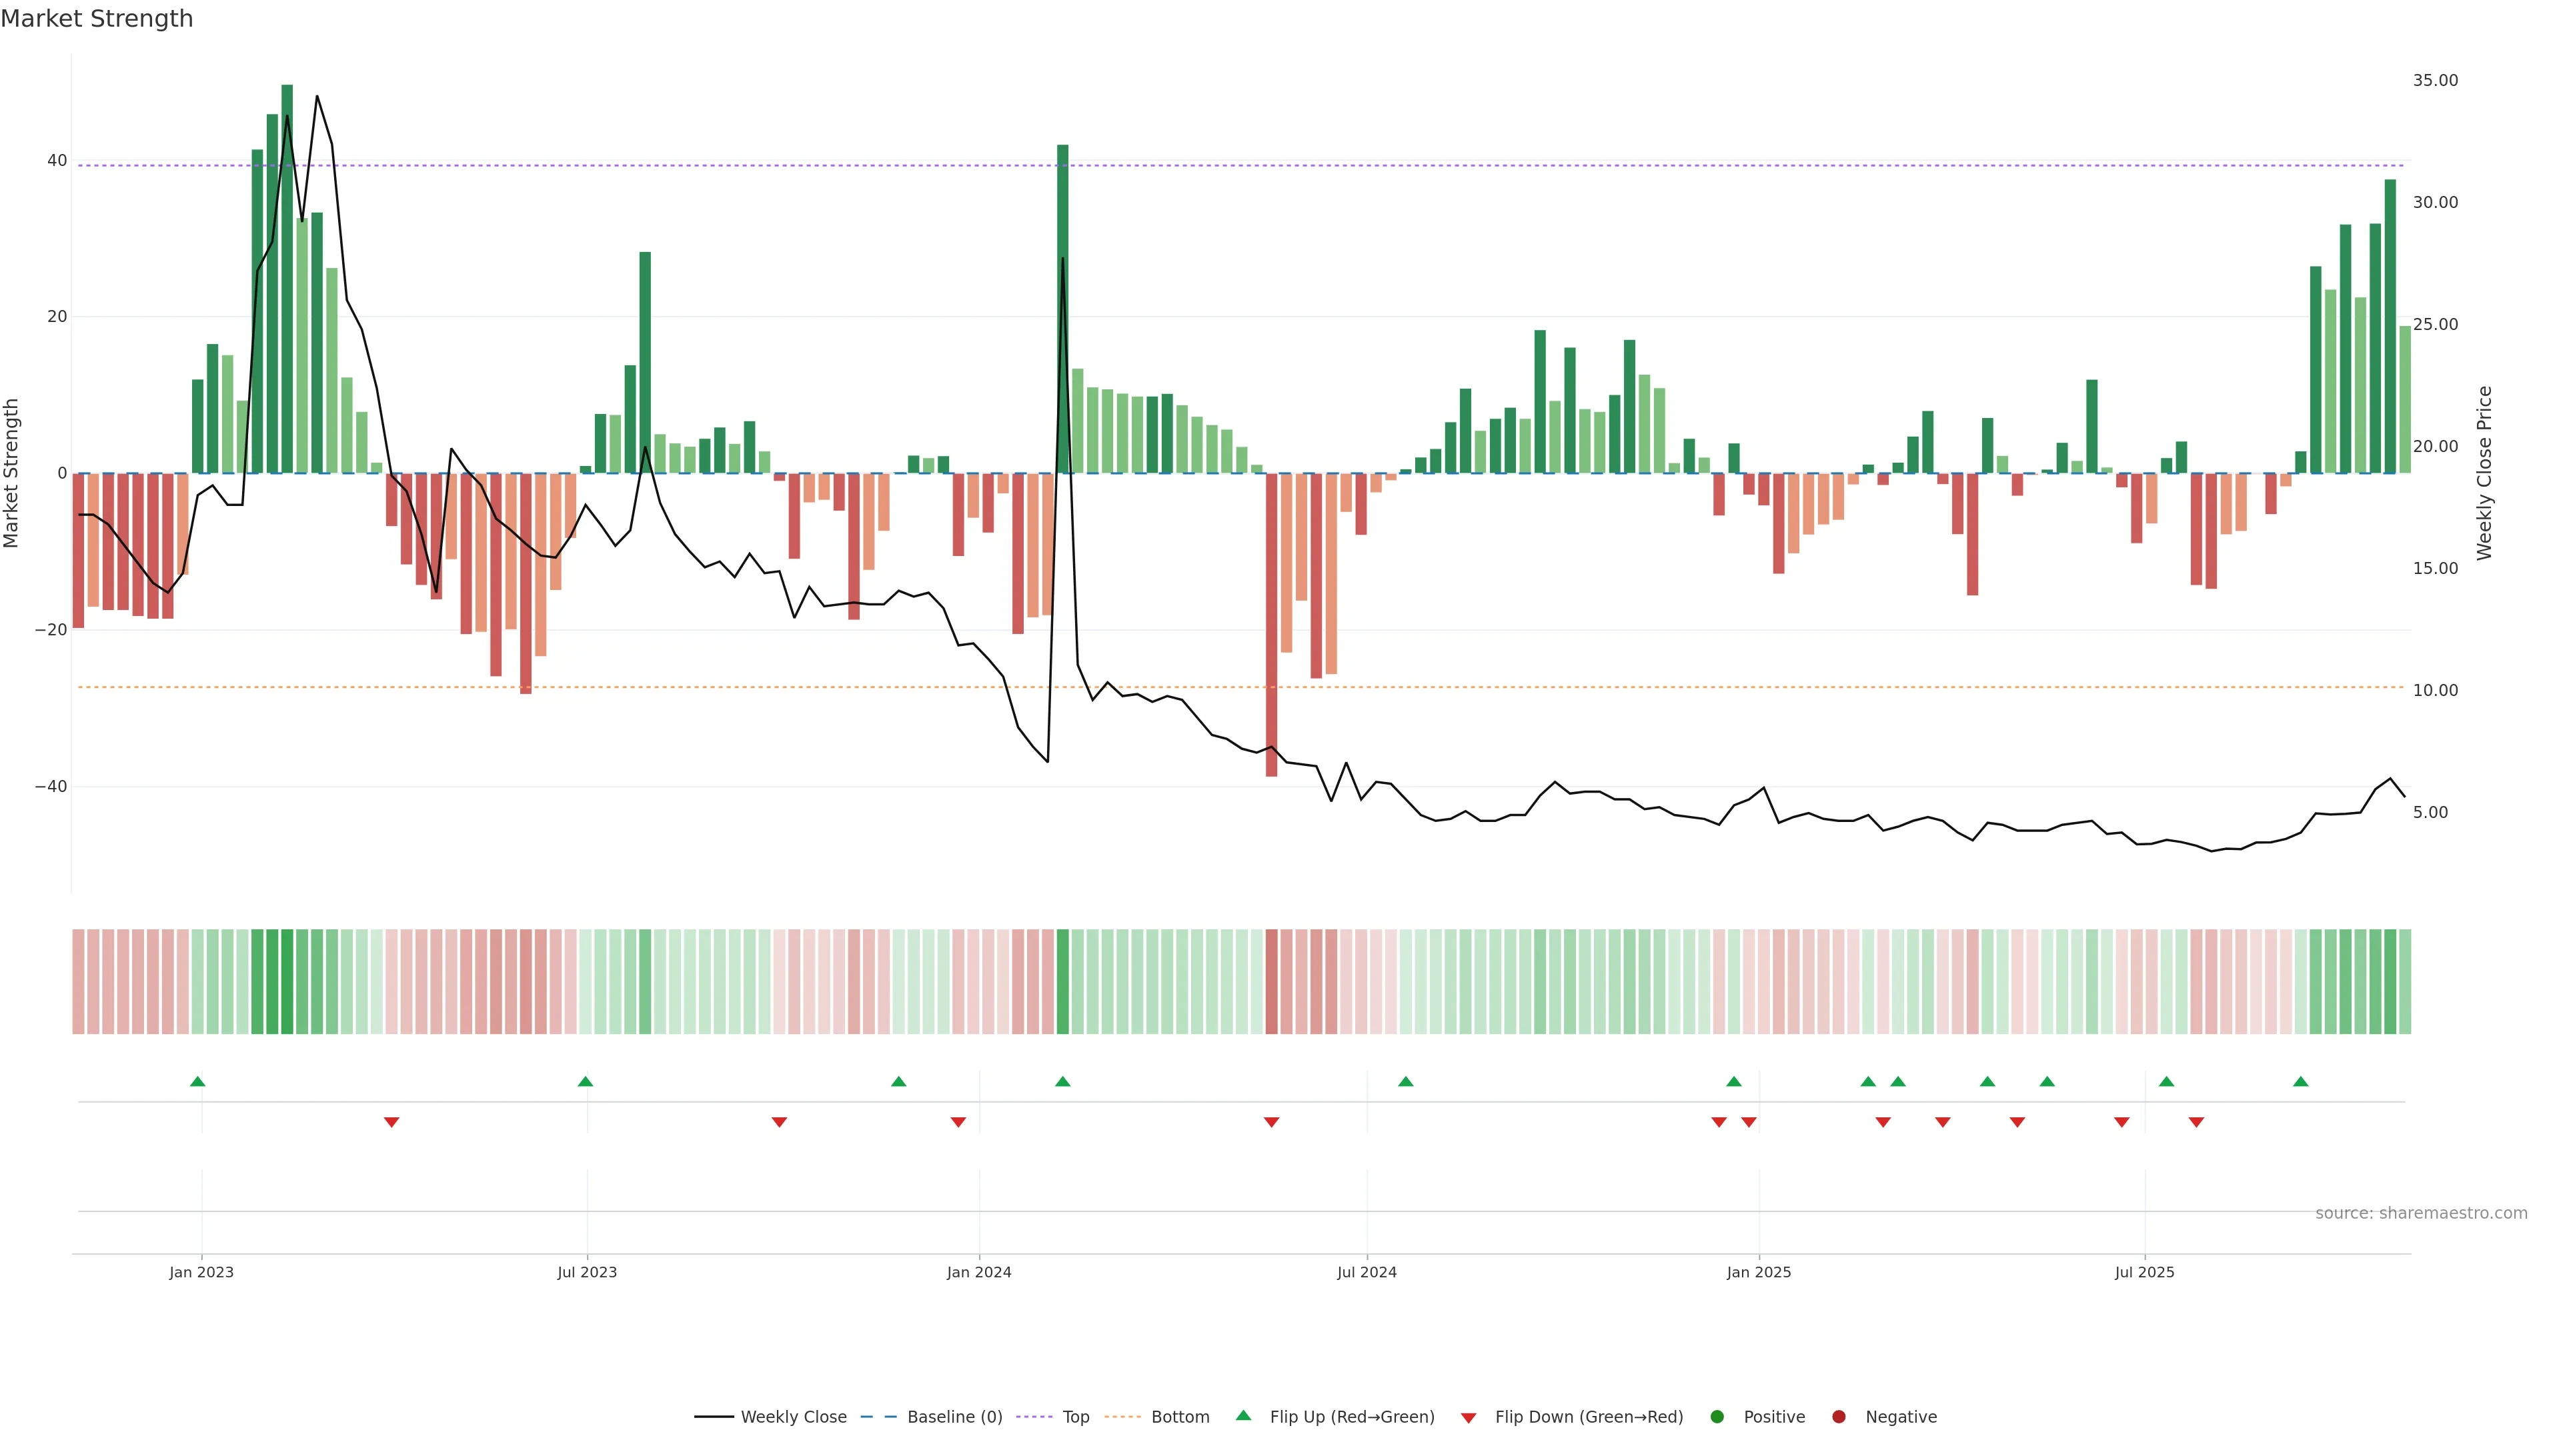Click the source: sharemaestro.com text

[x=2421, y=1213]
